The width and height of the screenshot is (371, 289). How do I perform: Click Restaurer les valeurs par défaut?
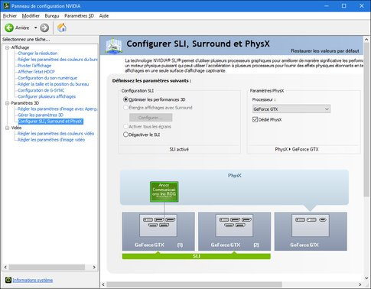(x=325, y=51)
